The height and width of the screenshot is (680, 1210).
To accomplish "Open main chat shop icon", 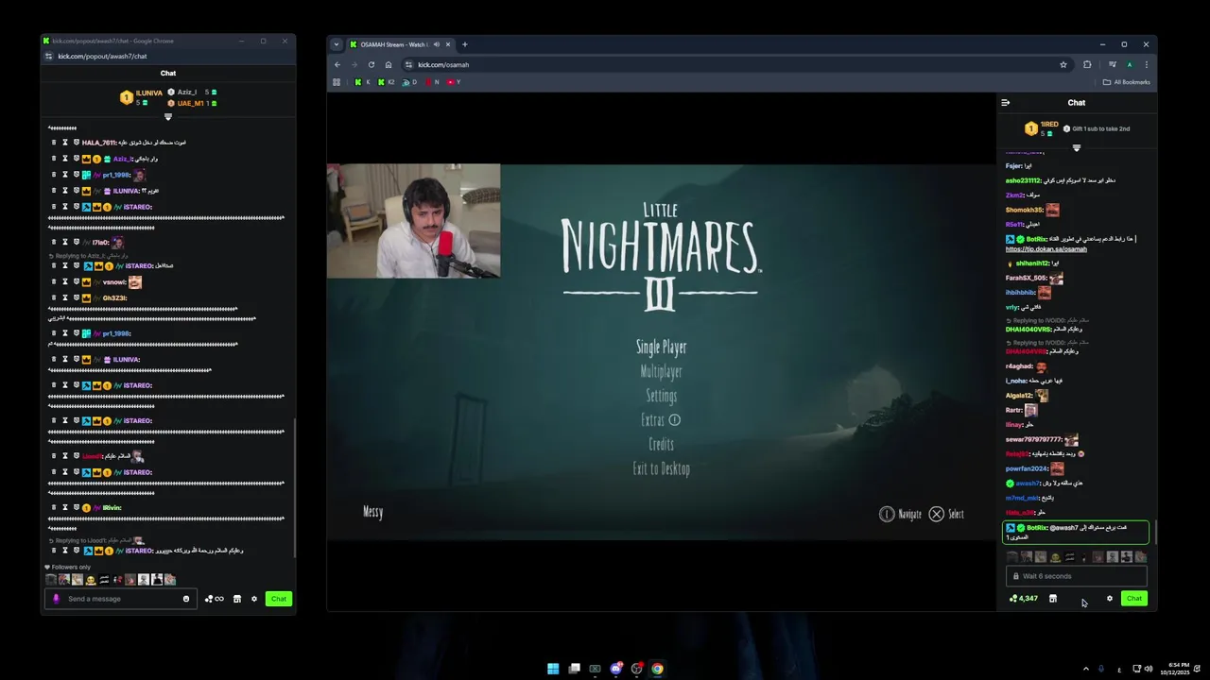I will 1053,599.
